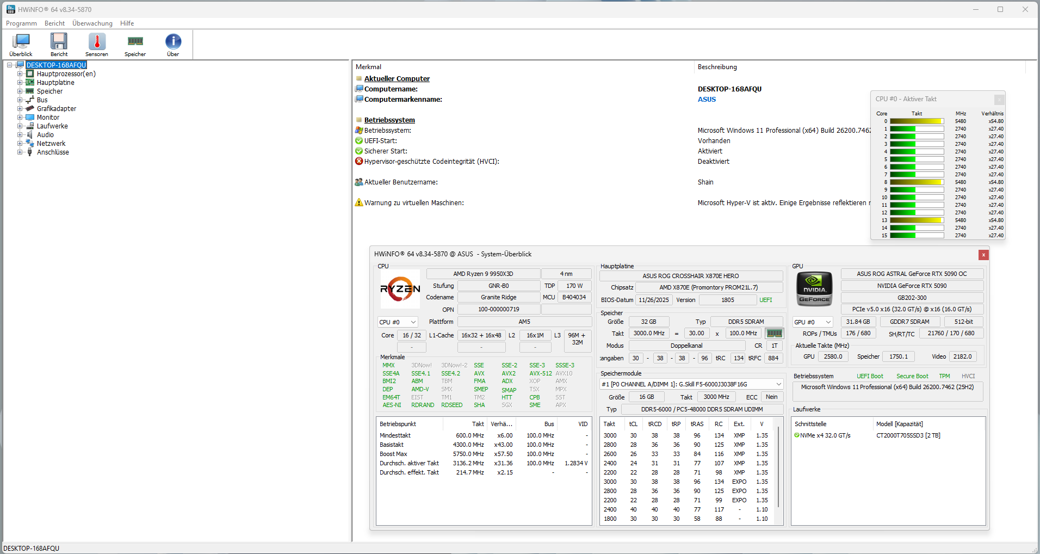This screenshot has width=1040, height=554.
Task: Select DESKTOP-168AFQU label in the device tree
Action: tap(56, 65)
